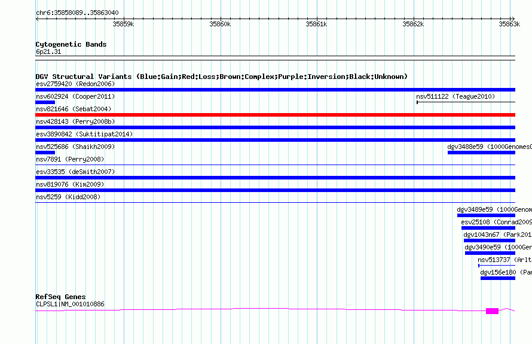Click the thin blue line under nsv513737
Screen dimensions: 532x344
point(497,266)
